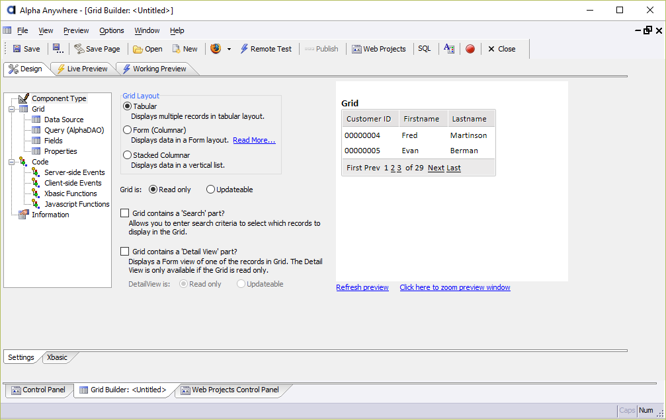Open Javascript Functions node
Image resolution: width=666 pixels, height=420 pixels.
point(77,204)
